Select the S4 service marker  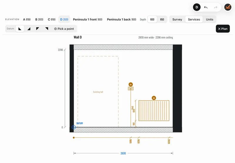[131, 84]
